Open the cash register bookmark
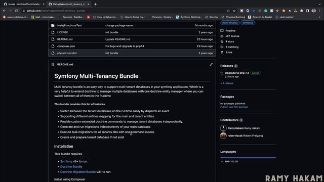 285,17
